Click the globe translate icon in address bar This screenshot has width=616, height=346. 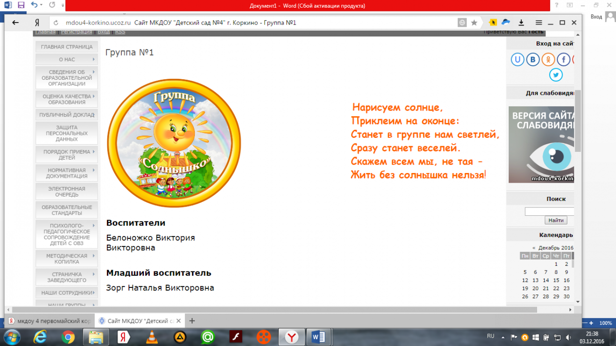coord(462,23)
